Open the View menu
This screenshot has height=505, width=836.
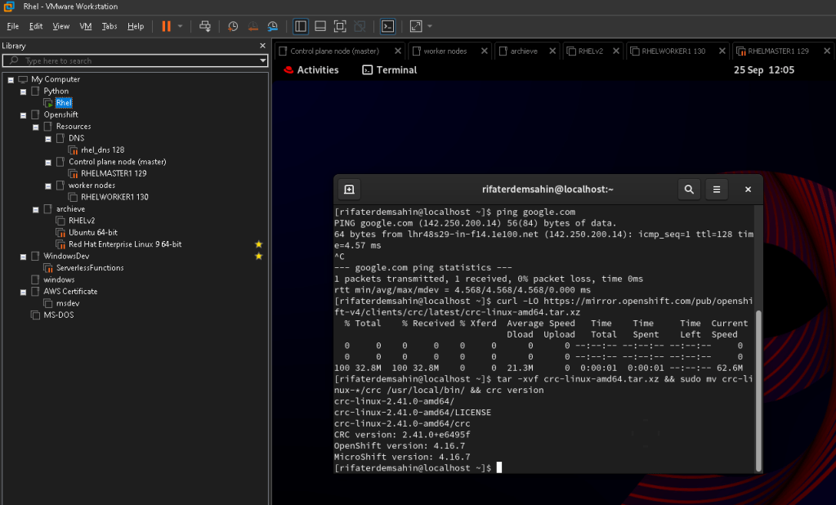click(x=60, y=26)
